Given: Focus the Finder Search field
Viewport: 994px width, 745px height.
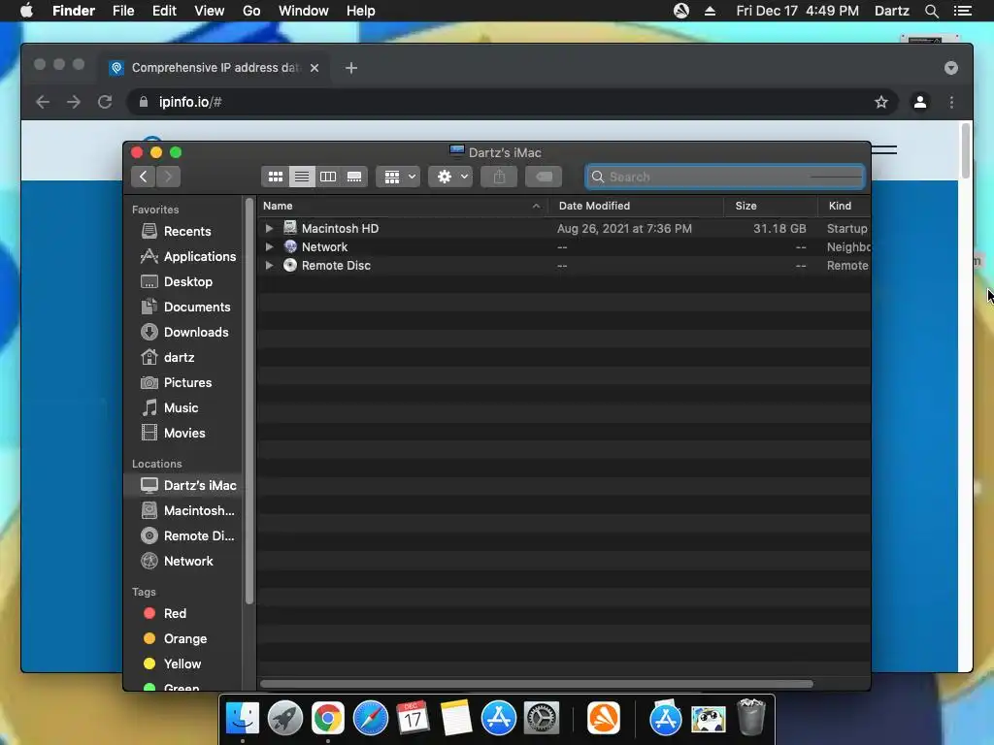Looking at the screenshot, I should 724,177.
